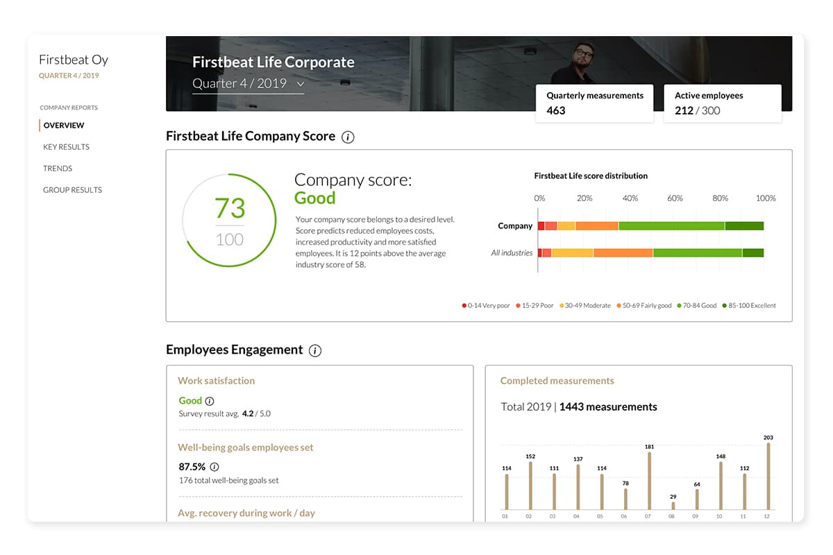The width and height of the screenshot is (833, 555).
Task: Open Key Results report
Action: (x=66, y=147)
